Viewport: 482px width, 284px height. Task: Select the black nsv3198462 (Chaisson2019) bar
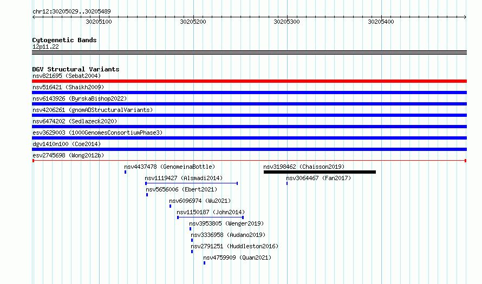320,172
